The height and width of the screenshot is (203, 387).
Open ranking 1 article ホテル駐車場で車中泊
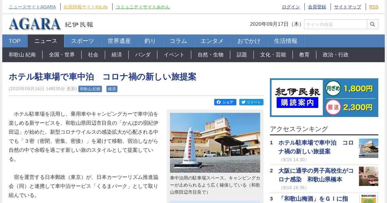[316, 147]
